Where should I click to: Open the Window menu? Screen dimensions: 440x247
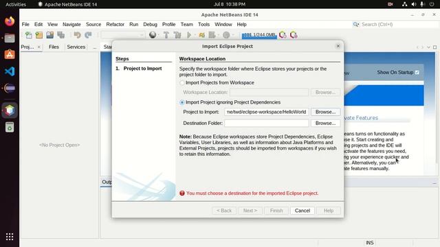click(223, 25)
